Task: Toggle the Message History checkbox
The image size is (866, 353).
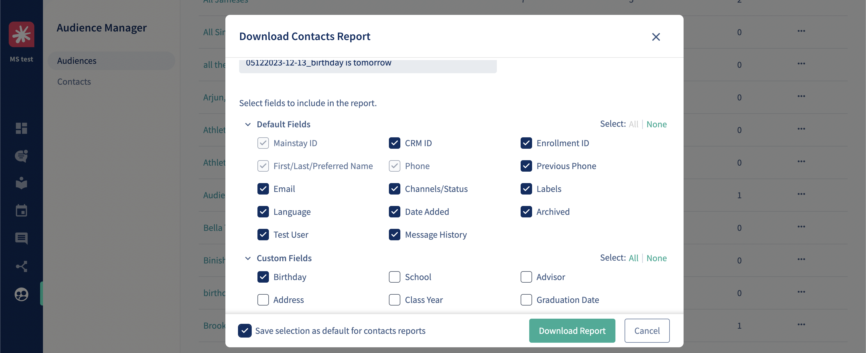Action: (x=394, y=235)
